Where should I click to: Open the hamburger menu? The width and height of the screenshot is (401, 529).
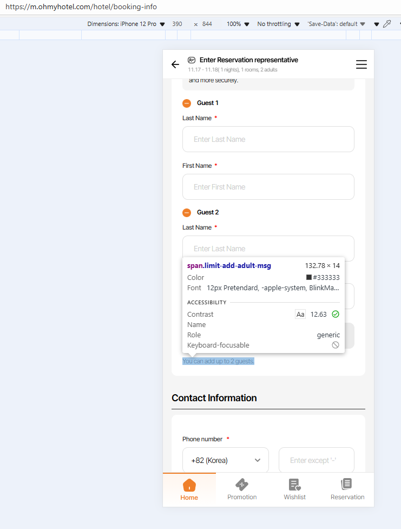click(361, 64)
